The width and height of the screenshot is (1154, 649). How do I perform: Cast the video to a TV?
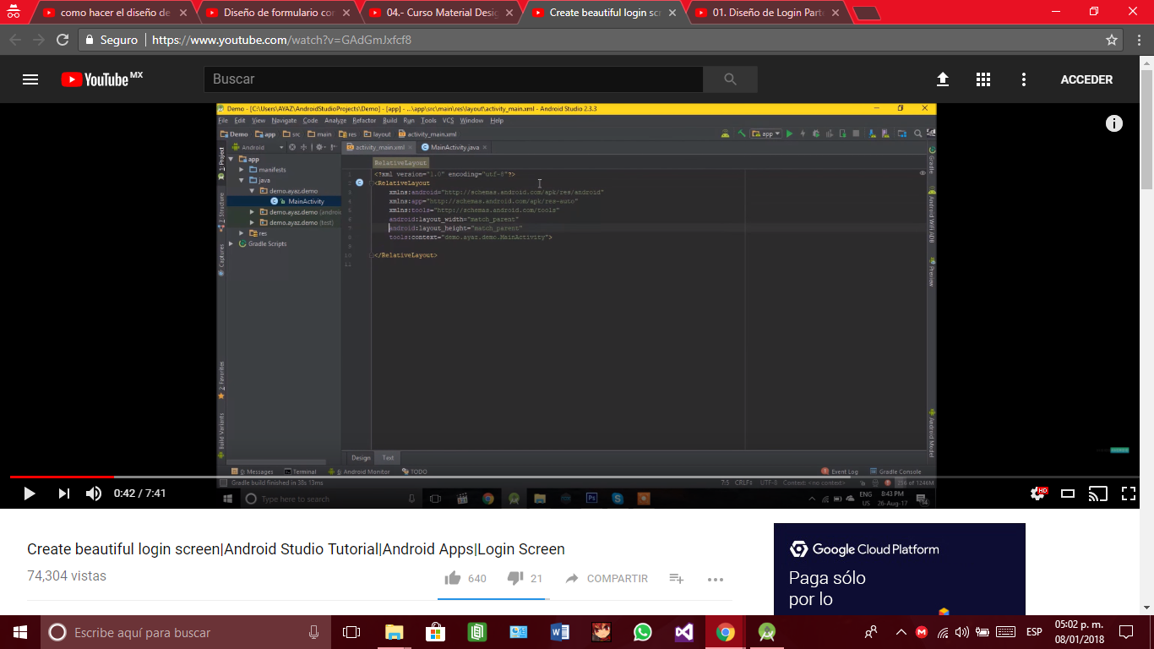click(1097, 494)
